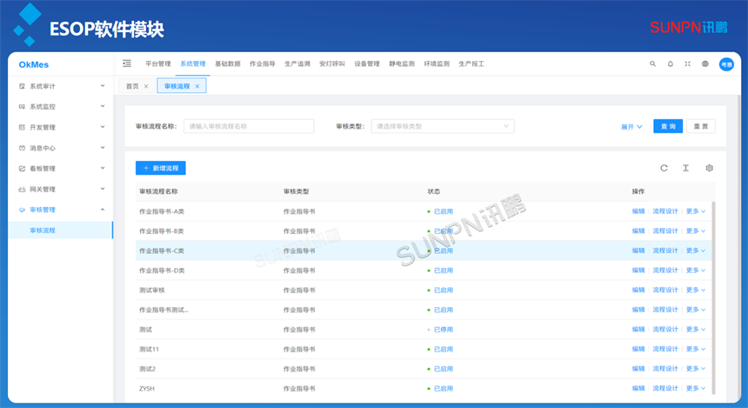Image resolution: width=748 pixels, height=408 pixels.
Task: Open 作业指导 top menu
Action: pyautogui.click(x=263, y=64)
